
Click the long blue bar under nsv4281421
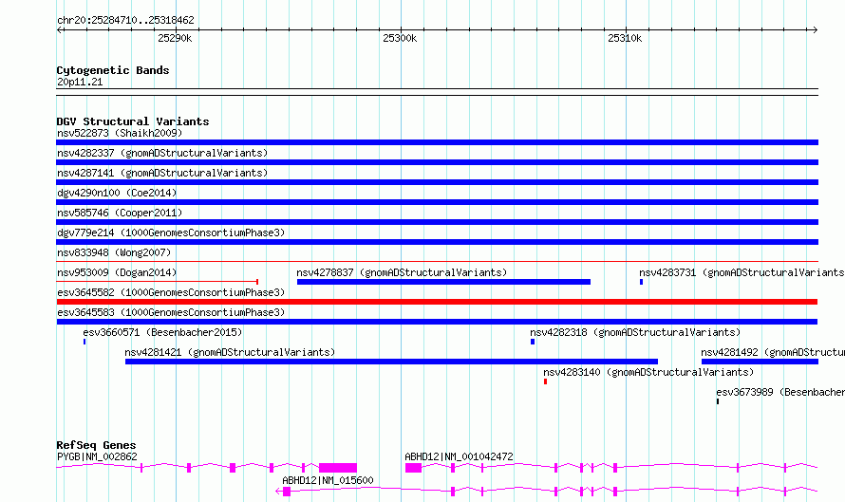(x=391, y=362)
